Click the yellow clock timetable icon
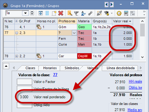Viewport: 149px width, 112px height. 119,13
